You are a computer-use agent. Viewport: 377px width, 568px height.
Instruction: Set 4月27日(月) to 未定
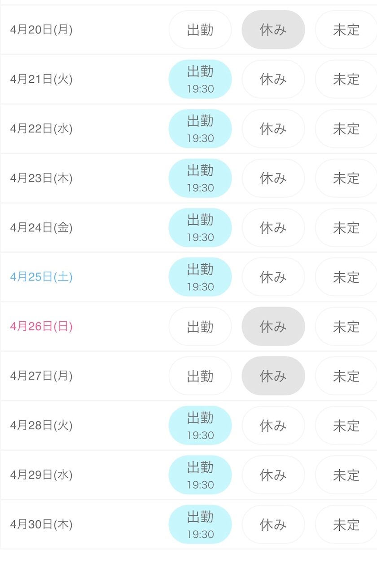[346, 376]
